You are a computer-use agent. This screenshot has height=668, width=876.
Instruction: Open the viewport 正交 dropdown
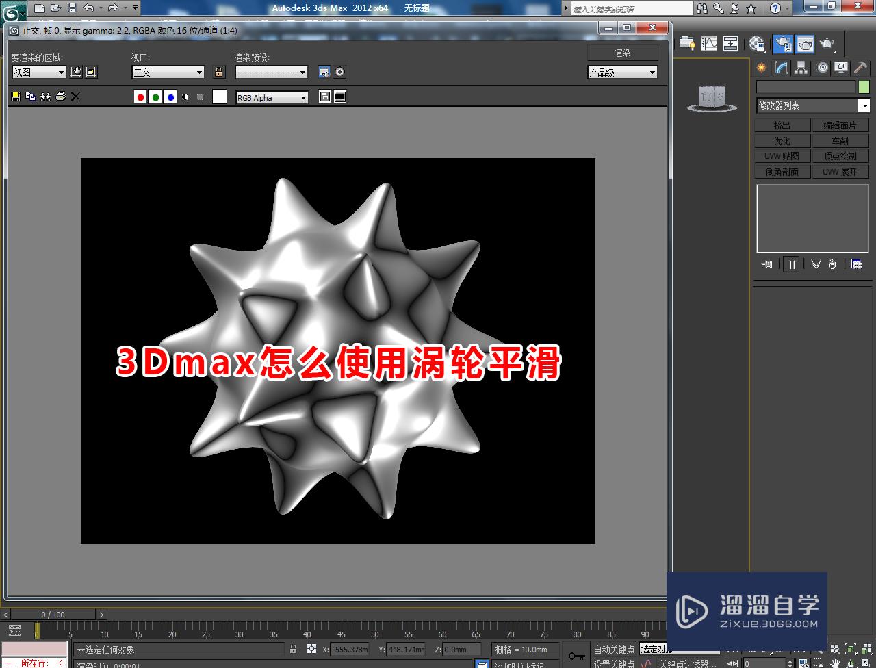(168, 72)
